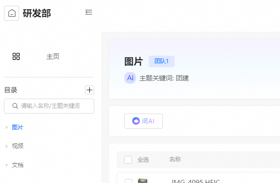Click the 团队1 tag
This screenshot has height=183, width=280.
[x=161, y=61]
